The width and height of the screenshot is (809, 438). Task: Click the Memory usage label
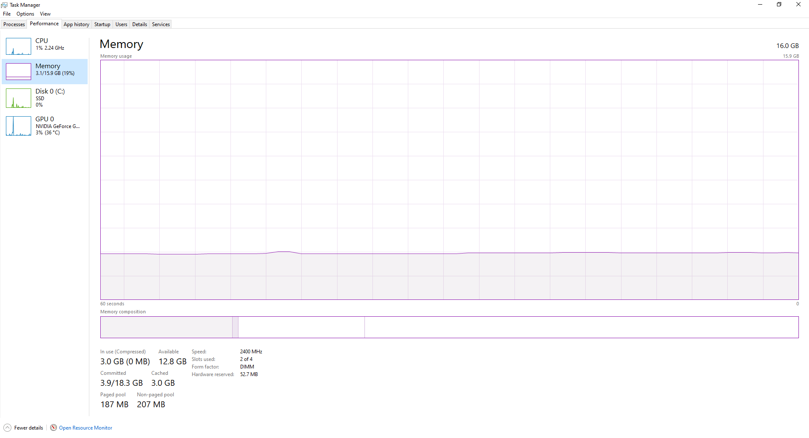(116, 56)
